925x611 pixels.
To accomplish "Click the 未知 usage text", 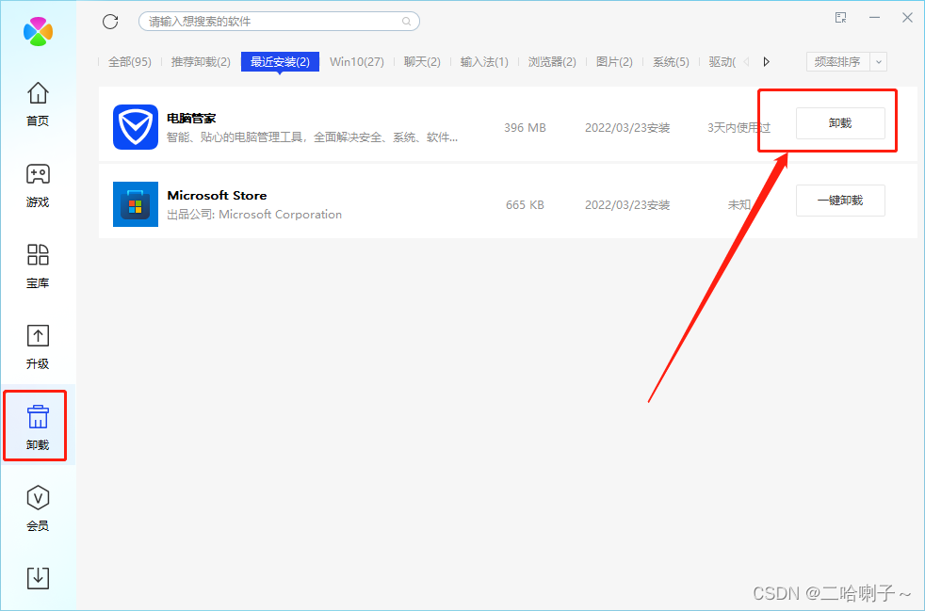I will coord(739,205).
